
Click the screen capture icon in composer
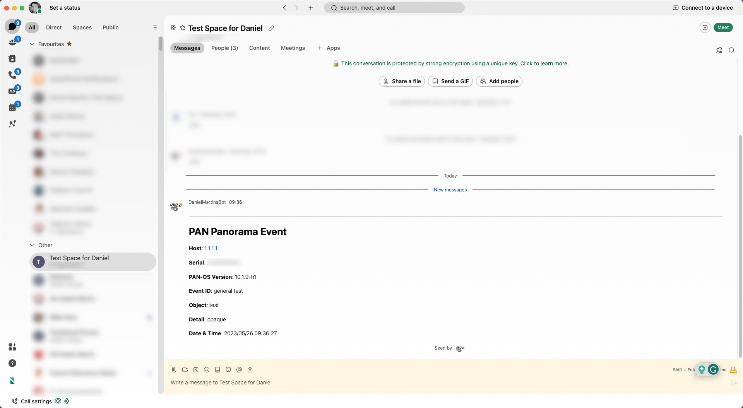[185, 370]
